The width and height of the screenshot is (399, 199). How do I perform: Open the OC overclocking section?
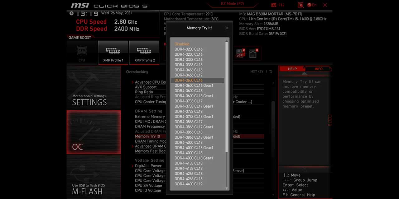(94, 132)
